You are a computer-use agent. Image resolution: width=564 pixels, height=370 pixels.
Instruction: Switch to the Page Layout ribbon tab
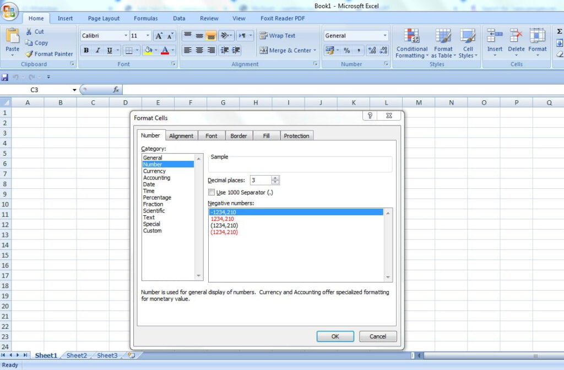point(104,18)
